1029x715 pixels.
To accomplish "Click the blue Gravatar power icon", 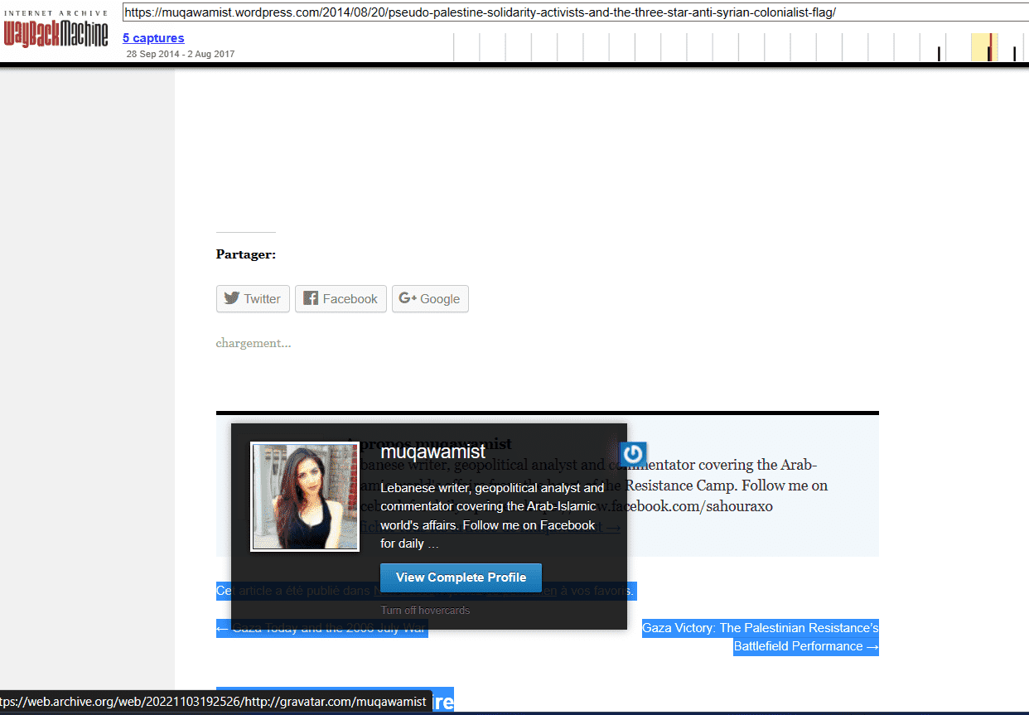I will tap(633, 454).
